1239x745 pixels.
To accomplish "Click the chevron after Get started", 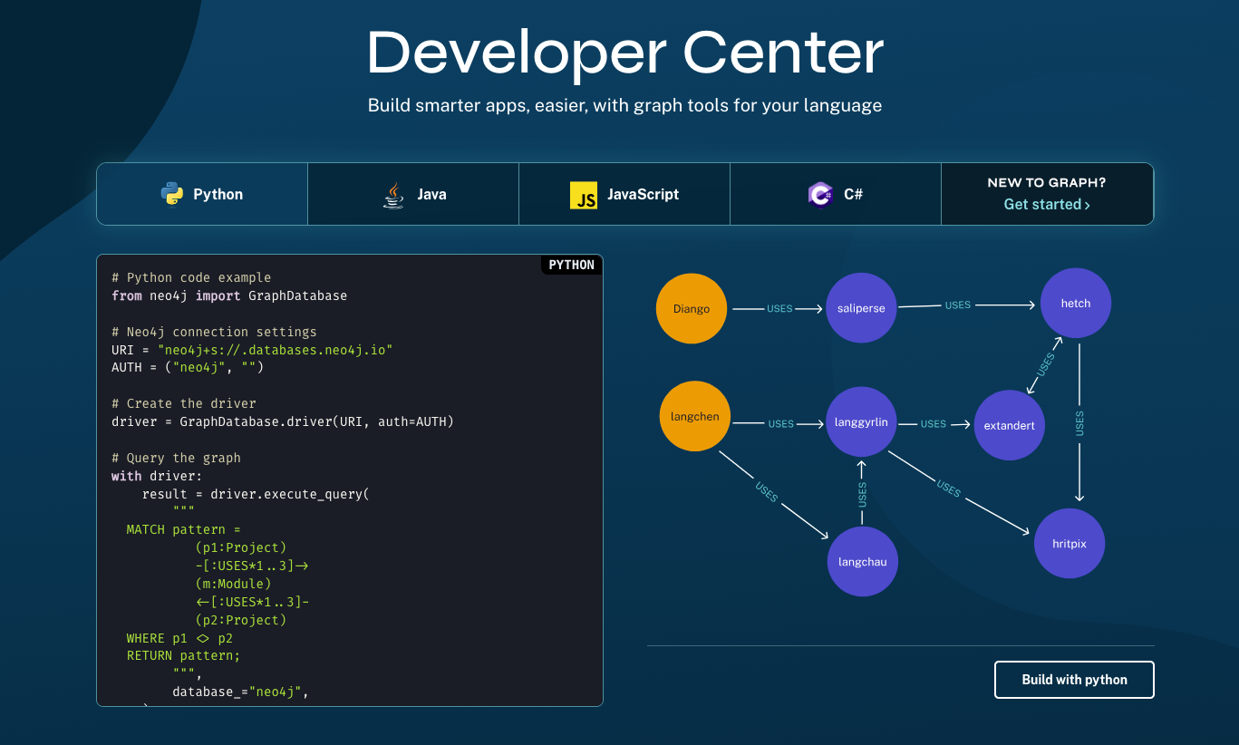I will (x=1087, y=205).
